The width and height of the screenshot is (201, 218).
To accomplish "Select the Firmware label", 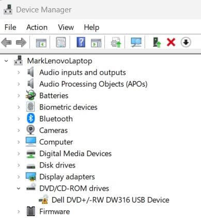I will 55,212.
